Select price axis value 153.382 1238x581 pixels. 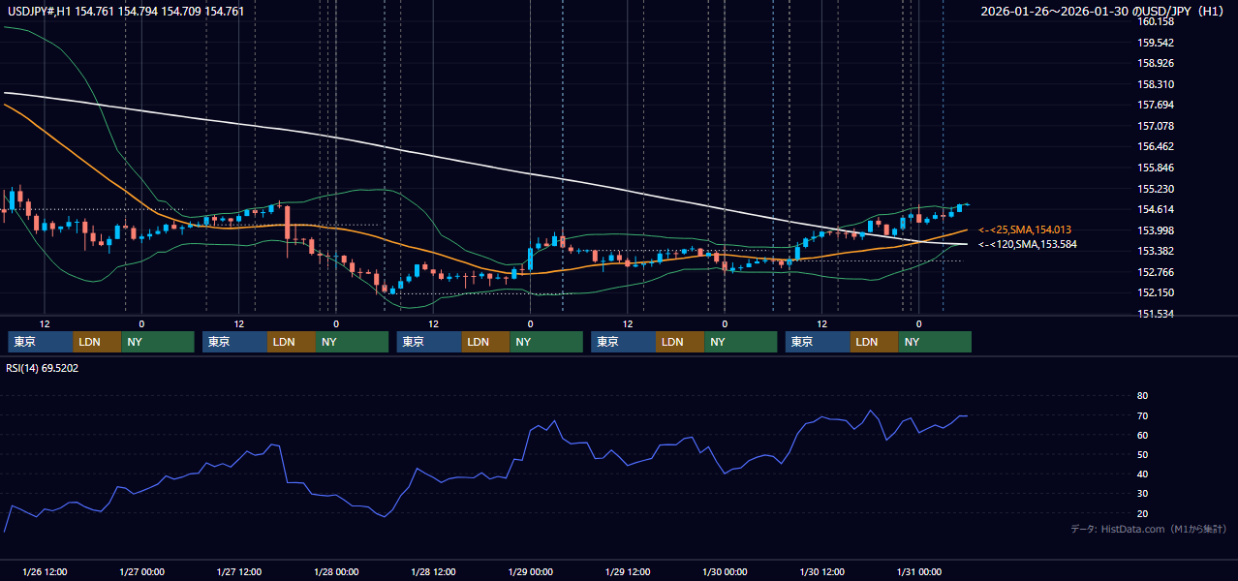pyautogui.click(x=1156, y=251)
